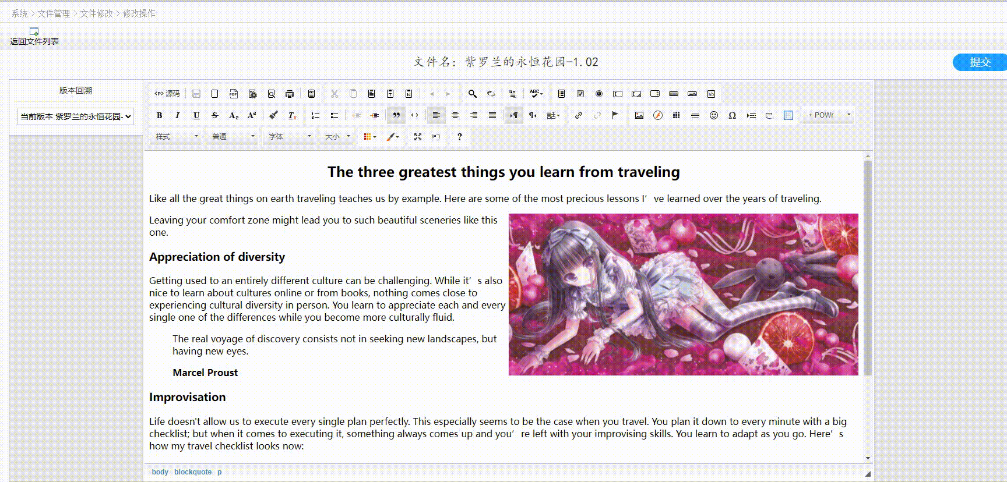Insert a horizontal line
This screenshot has width=1007, height=482.
point(695,115)
